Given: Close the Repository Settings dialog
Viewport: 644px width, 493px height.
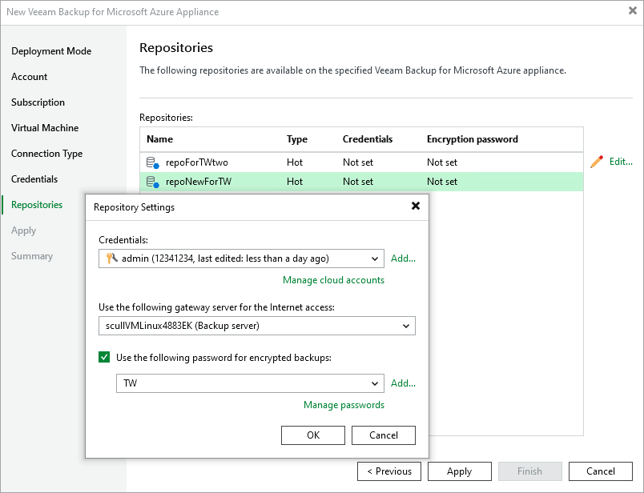Looking at the screenshot, I should (416, 206).
